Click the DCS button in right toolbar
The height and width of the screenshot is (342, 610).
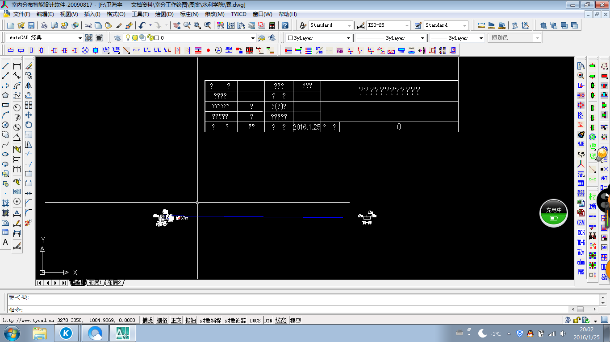coord(581,232)
